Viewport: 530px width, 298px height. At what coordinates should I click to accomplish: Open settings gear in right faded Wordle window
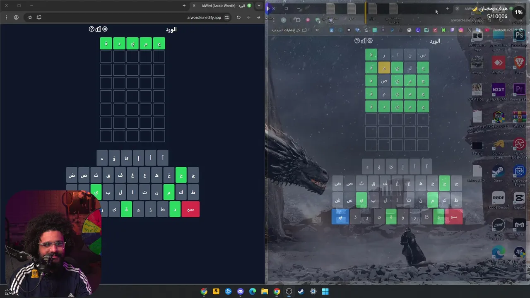[370, 41]
